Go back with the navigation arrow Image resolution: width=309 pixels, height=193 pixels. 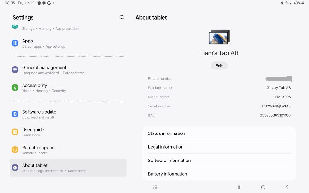pyautogui.click(x=287, y=187)
